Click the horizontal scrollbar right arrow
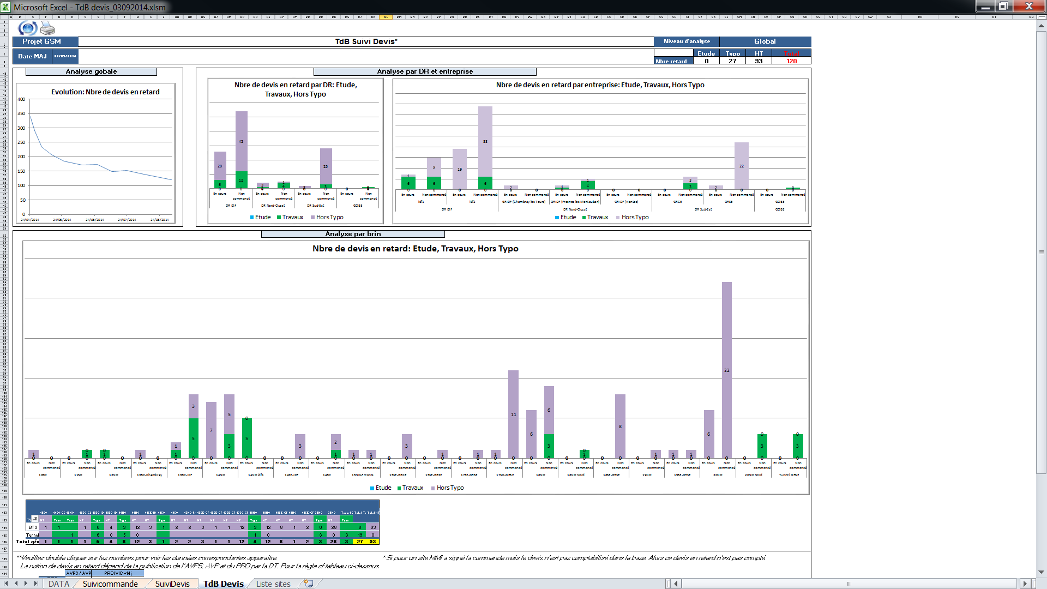The height and width of the screenshot is (589, 1047). coord(1025,584)
